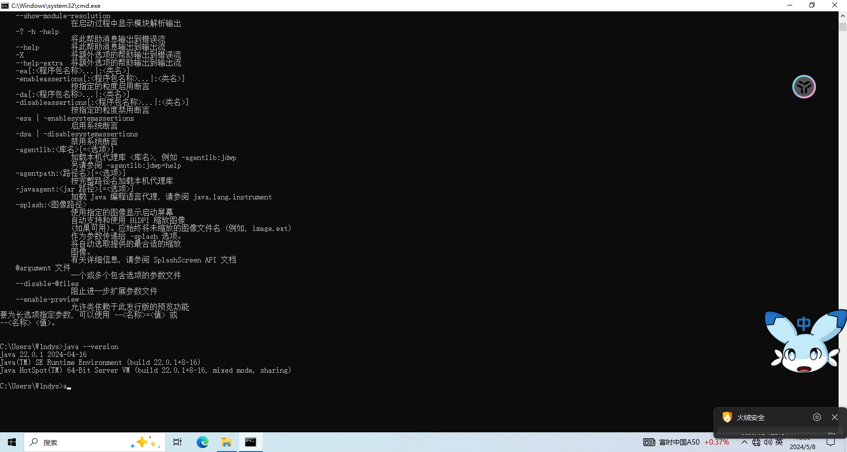Toggle the 英 input method indicator
847x452 pixels.
[779, 442]
